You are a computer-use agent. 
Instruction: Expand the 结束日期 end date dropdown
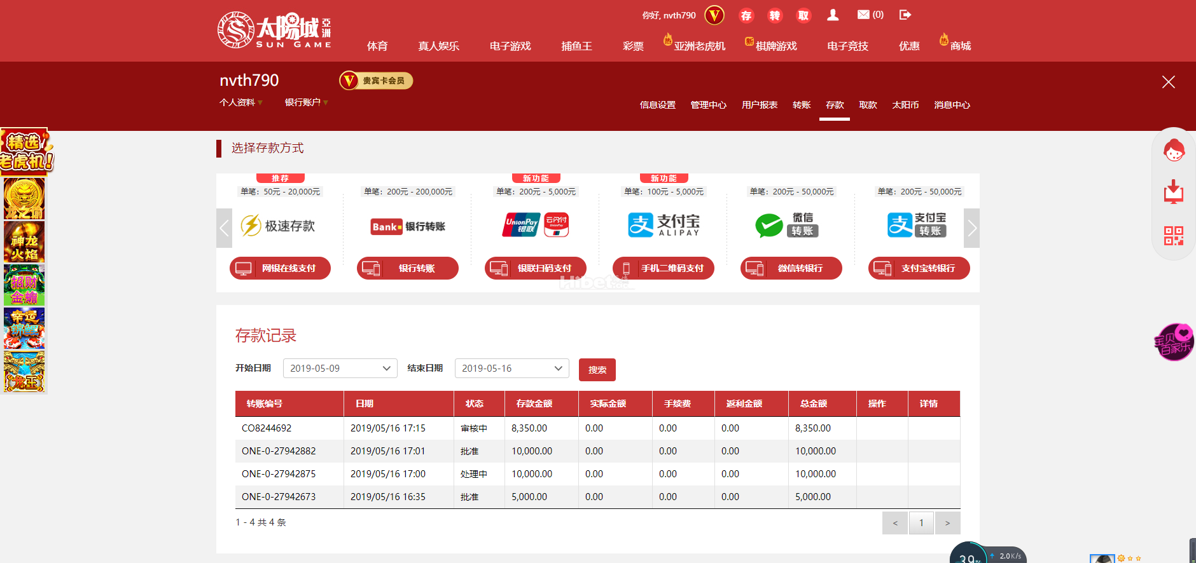pyautogui.click(x=511, y=369)
